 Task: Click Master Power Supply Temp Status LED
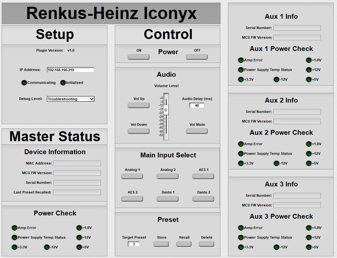coord(14,238)
